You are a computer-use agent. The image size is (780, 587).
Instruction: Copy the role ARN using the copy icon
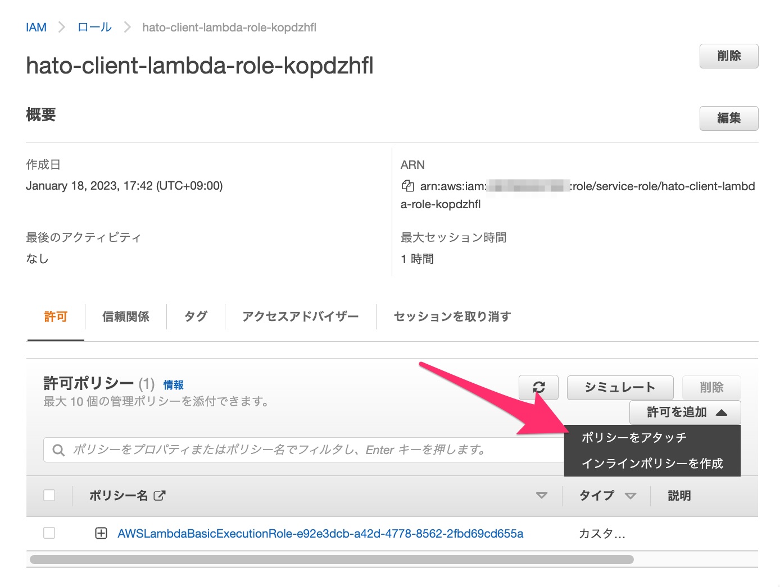pos(406,186)
